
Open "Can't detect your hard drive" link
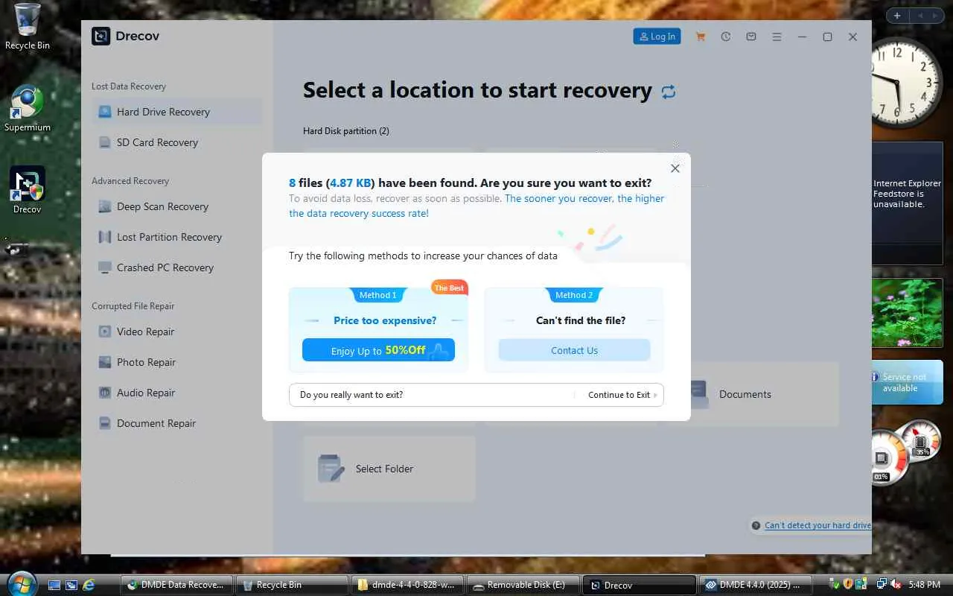click(817, 525)
